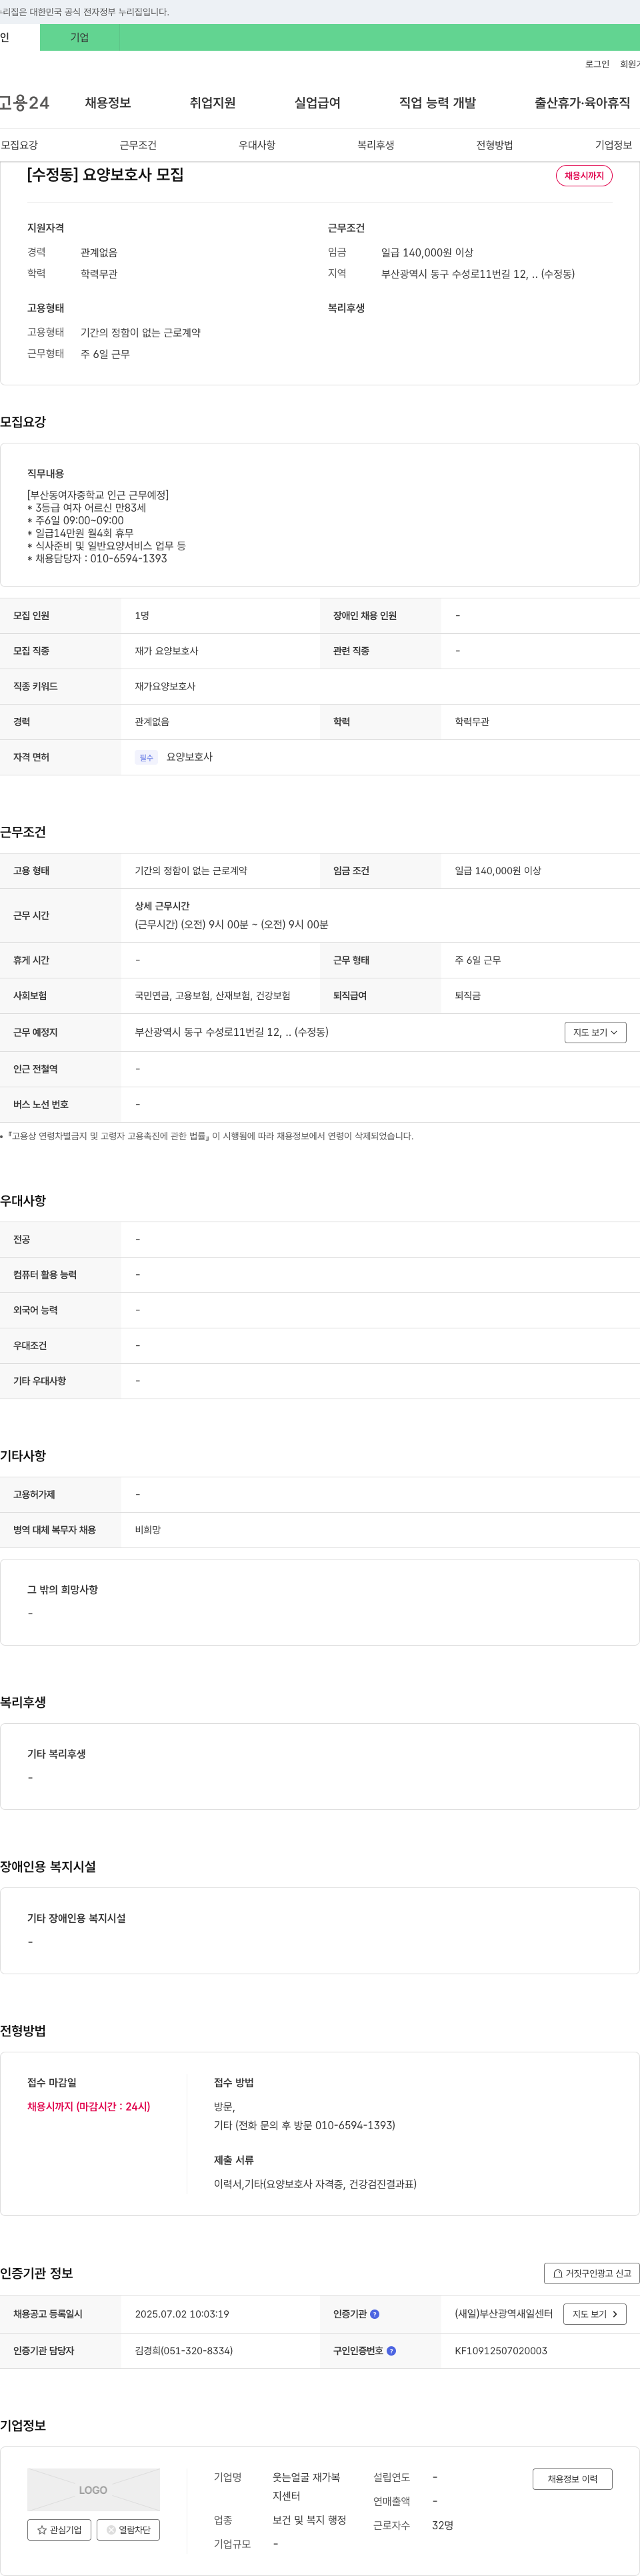The height and width of the screenshot is (2576, 640).
Task: Click the company LOGO placeholder image
Action: click(94, 2490)
